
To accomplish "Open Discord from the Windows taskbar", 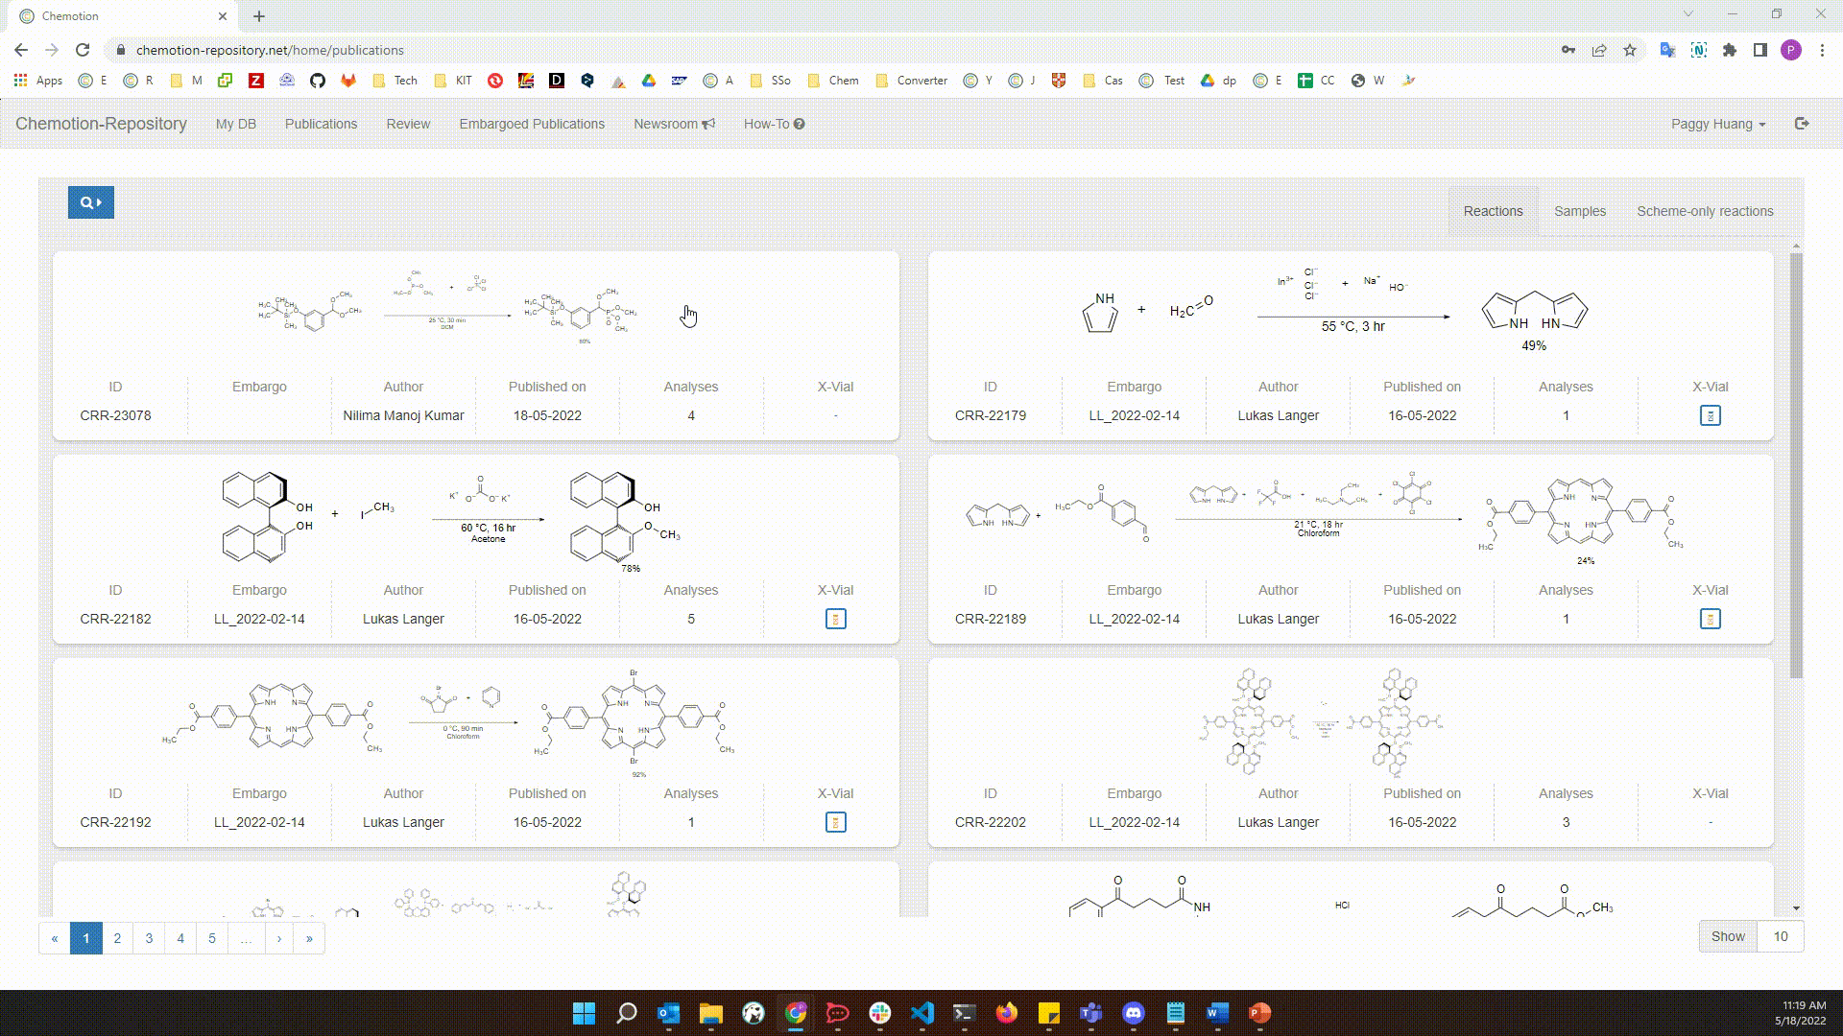I will point(1133,1013).
